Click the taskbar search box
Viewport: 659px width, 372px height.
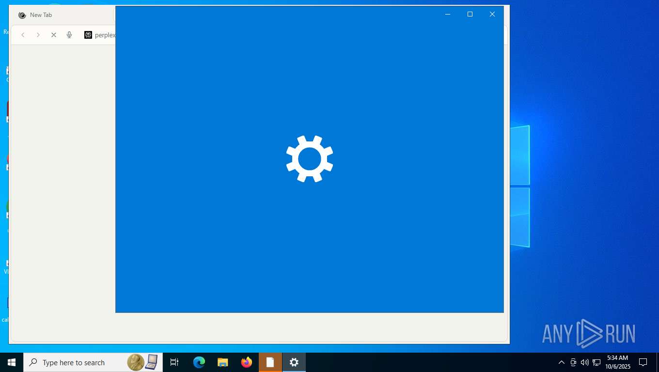click(93, 362)
